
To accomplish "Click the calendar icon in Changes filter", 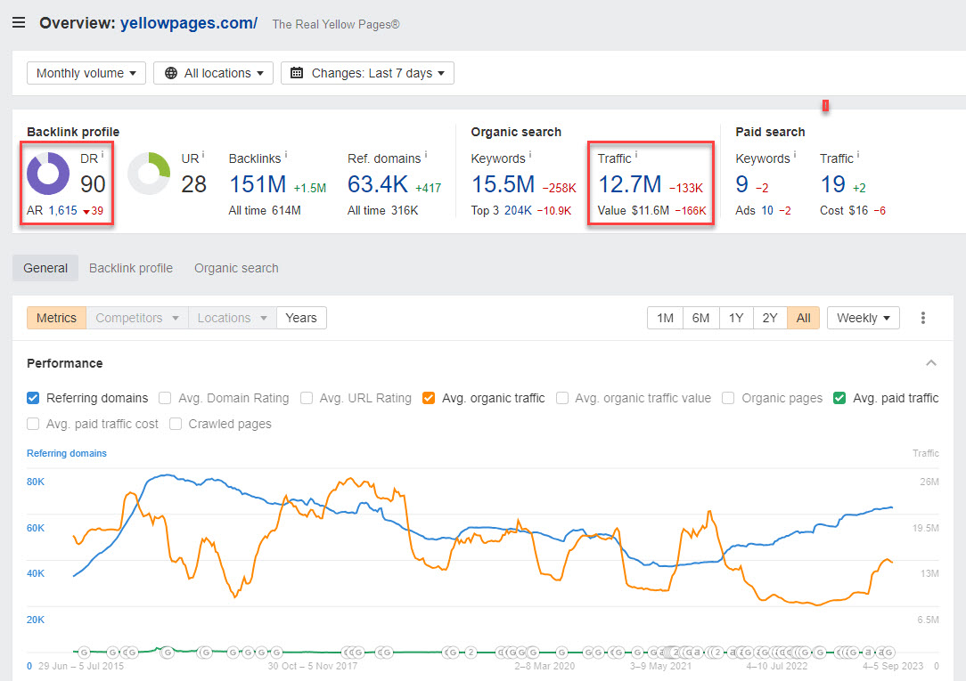I will click(297, 73).
